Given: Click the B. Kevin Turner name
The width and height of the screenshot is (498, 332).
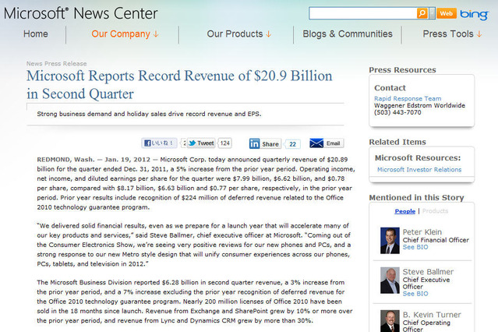Looking at the screenshot, I should tap(432, 315).
